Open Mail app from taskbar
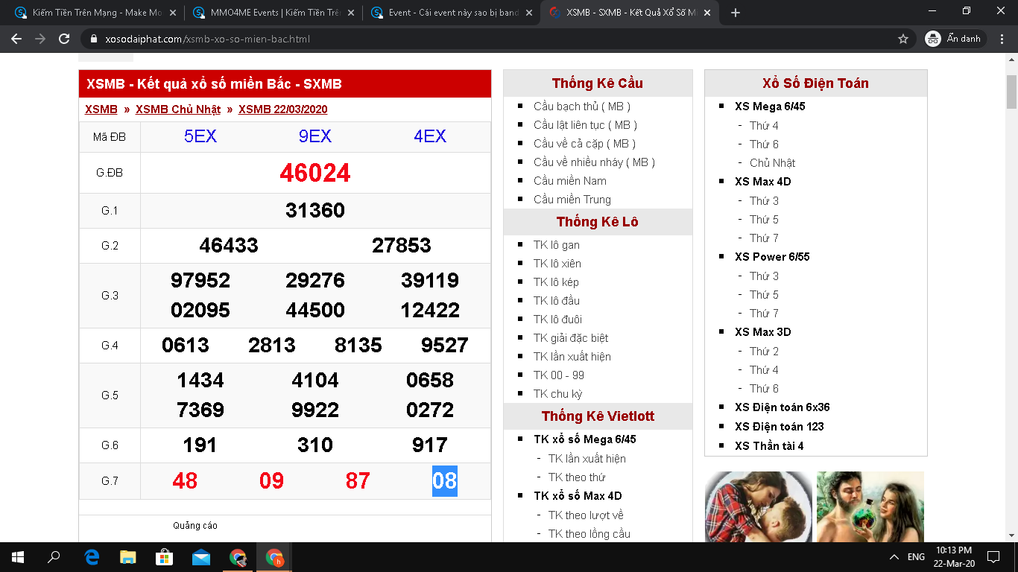Screen dimensions: 1018x572 pyautogui.click(x=201, y=557)
